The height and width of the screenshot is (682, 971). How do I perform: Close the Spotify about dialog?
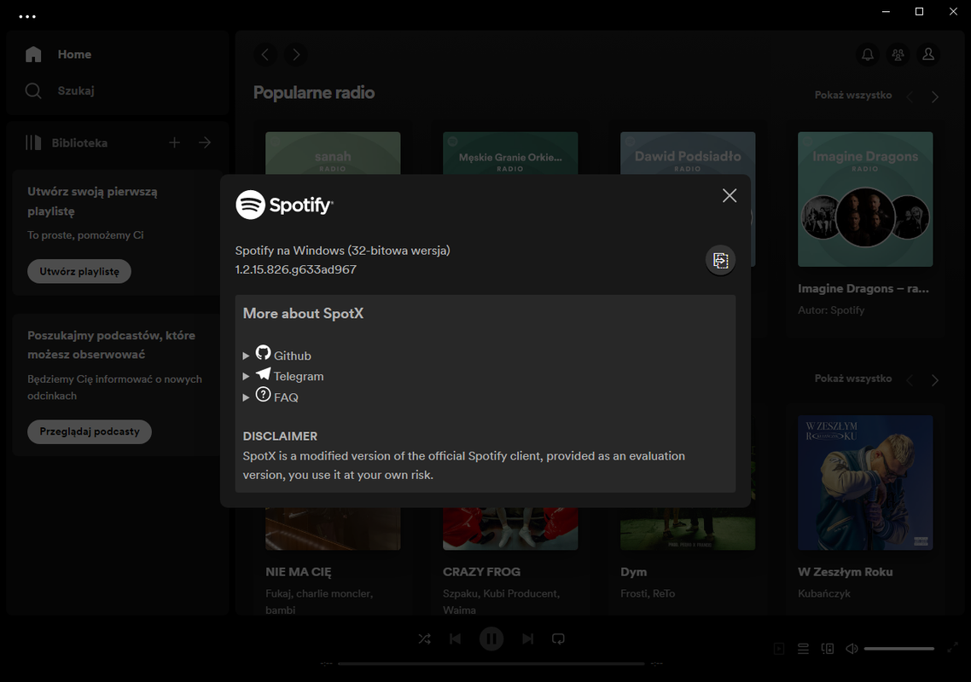[x=730, y=195]
